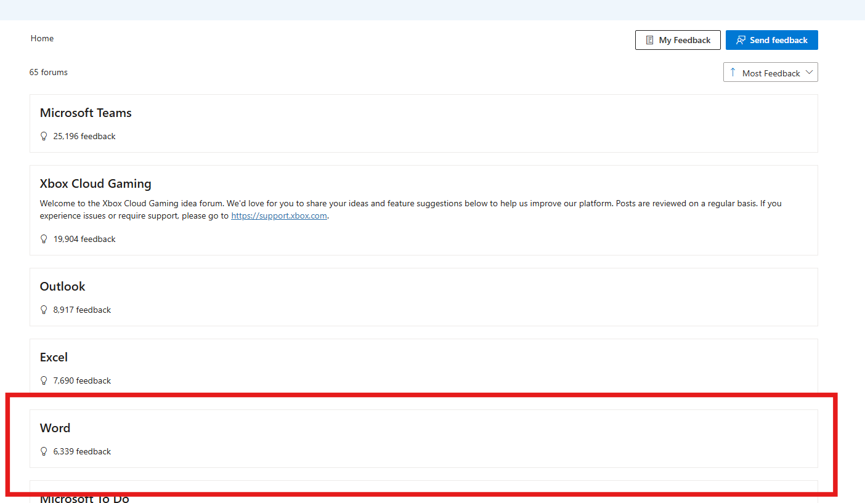Click the 6,339 feedback text
This screenshot has width=865, height=503.
tap(82, 451)
